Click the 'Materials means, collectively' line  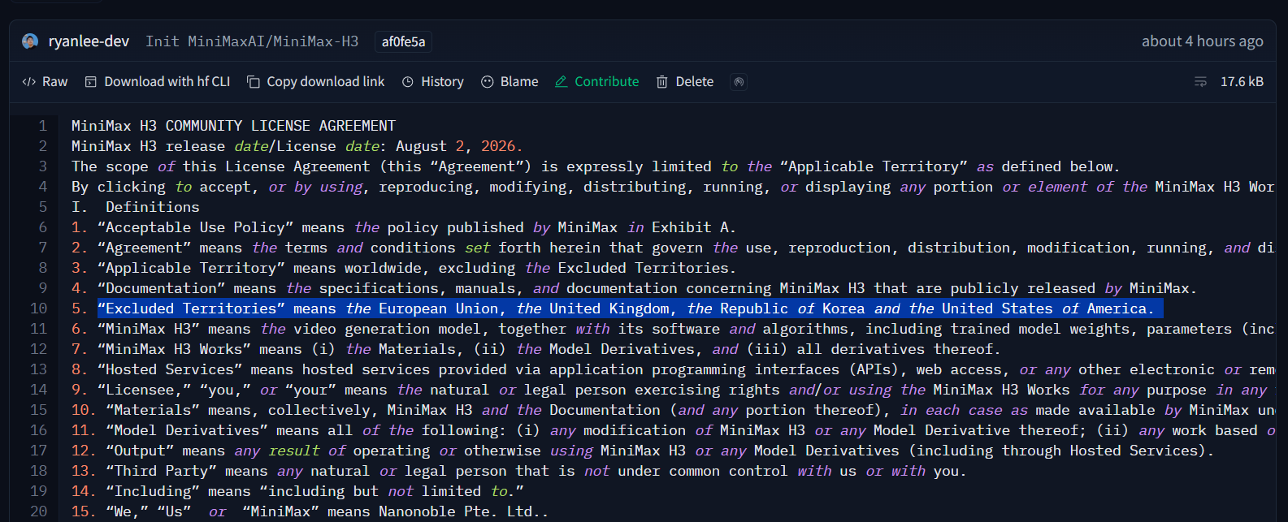tap(673, 410)
